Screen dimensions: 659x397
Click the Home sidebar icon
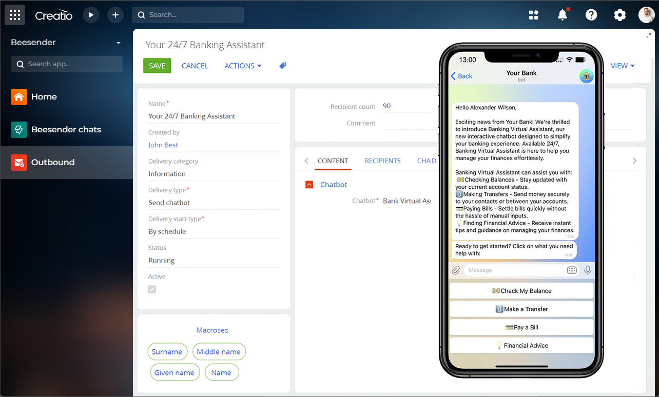(19, 96)
